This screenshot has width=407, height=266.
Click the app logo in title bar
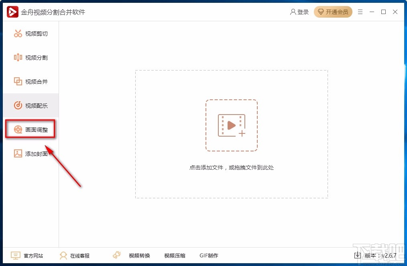coord(12,12)
